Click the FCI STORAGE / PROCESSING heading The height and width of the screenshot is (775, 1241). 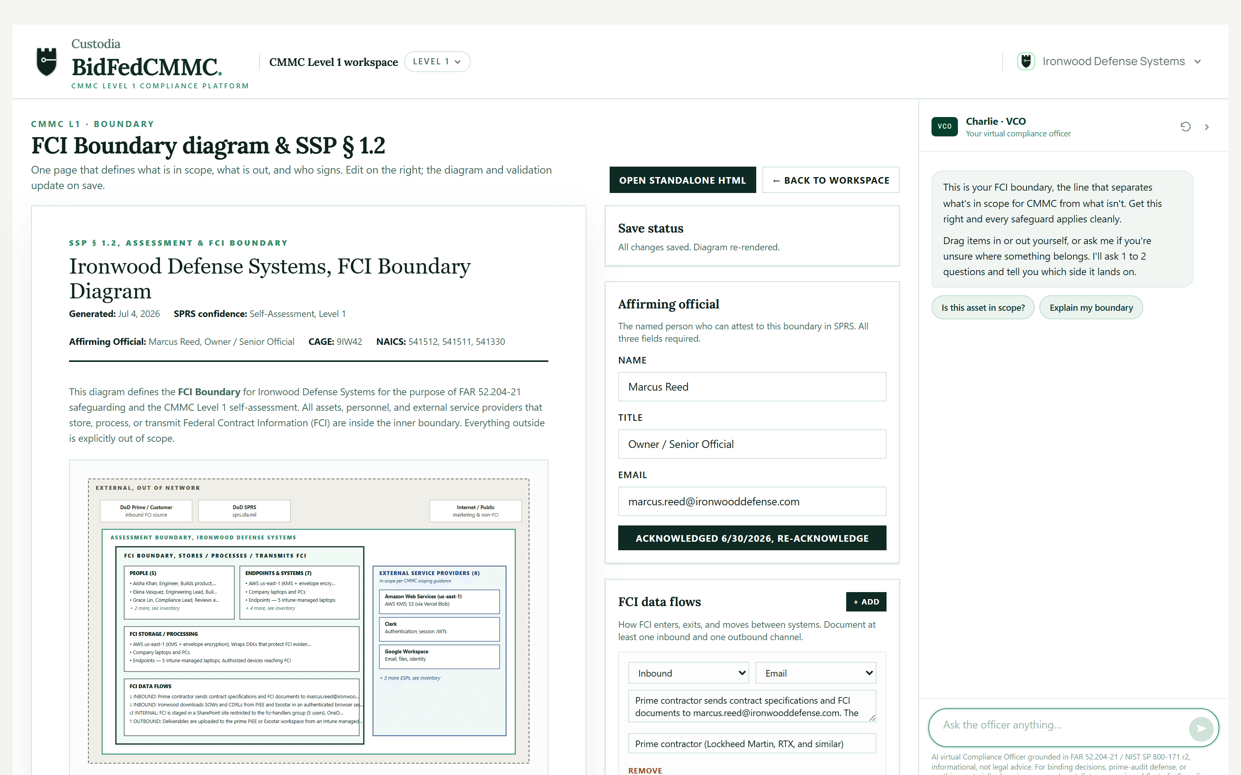coord(164,634)
